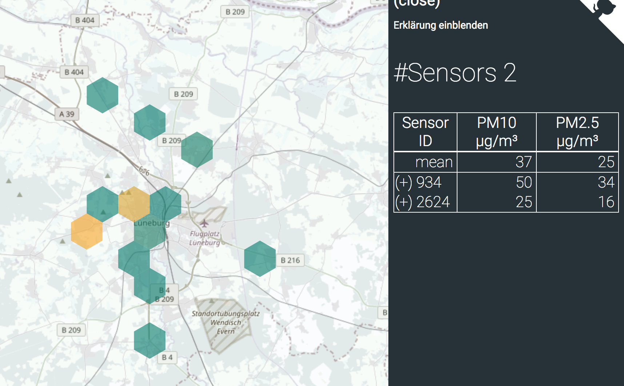Screen dimensions: 624x386
Task: Select the orange hexagon farthest west
Action: [x=87, y=232]
